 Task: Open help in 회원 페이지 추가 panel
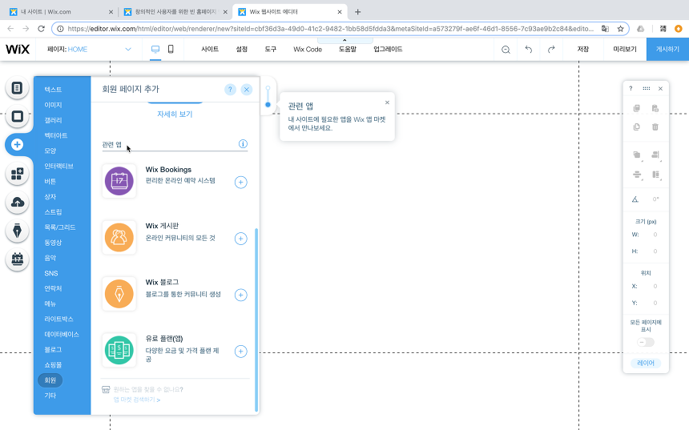point(230,90)
